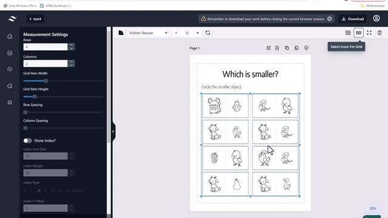Decrease font size with the minus button
Viewport: 388px width, 218px height.
tap(176, 33)
